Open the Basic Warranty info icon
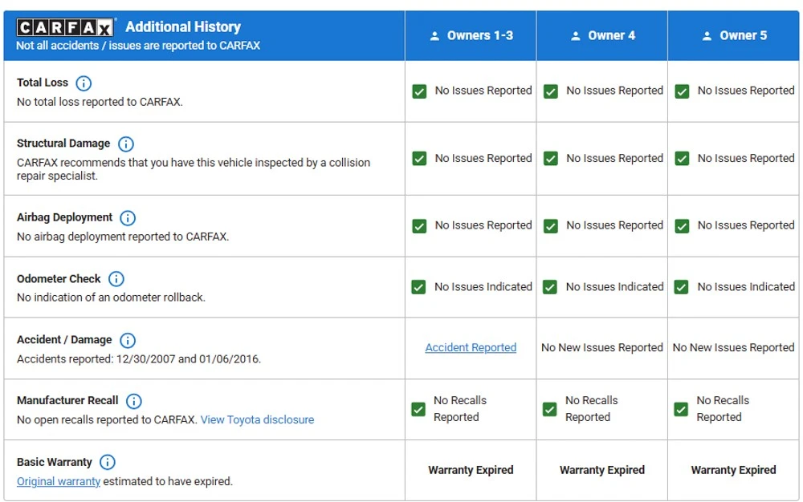The height and width of the screenshot is (502, 803). [x=107, y=462]
